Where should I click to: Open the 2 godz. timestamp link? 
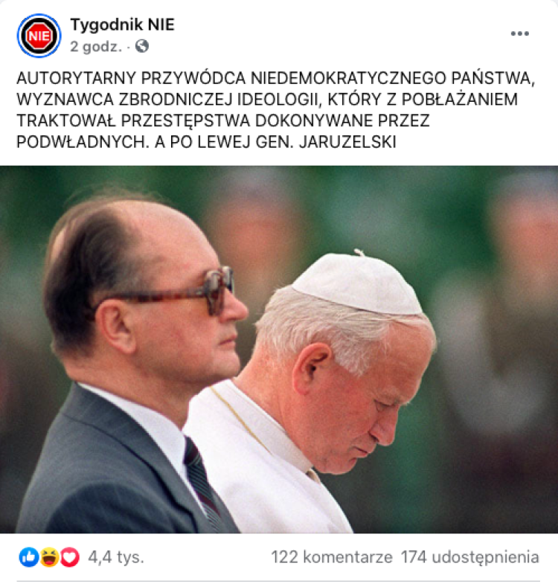click(x=96, y=47)
